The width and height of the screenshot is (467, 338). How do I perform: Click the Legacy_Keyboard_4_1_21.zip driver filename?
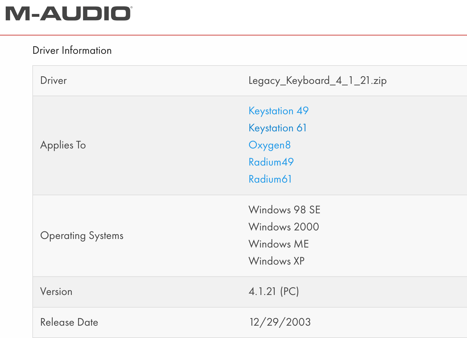pyautogui.click(x=318, y=81)
